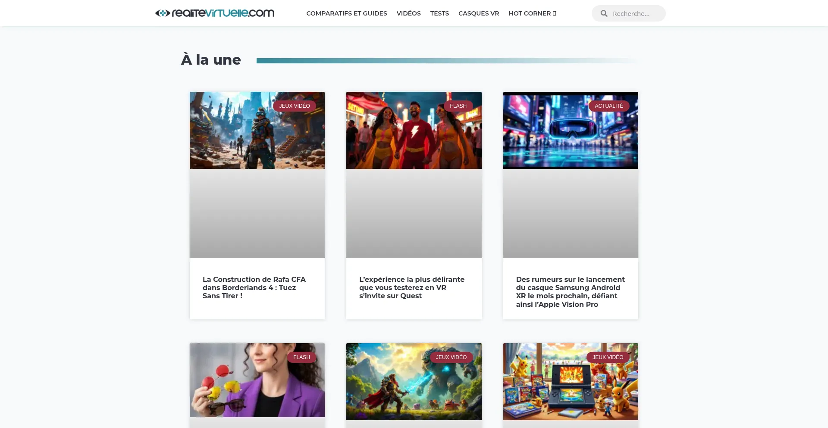828x428 pixels.
Task: Read Samsung Android XR rumeurs article
Action: point(570,292)
